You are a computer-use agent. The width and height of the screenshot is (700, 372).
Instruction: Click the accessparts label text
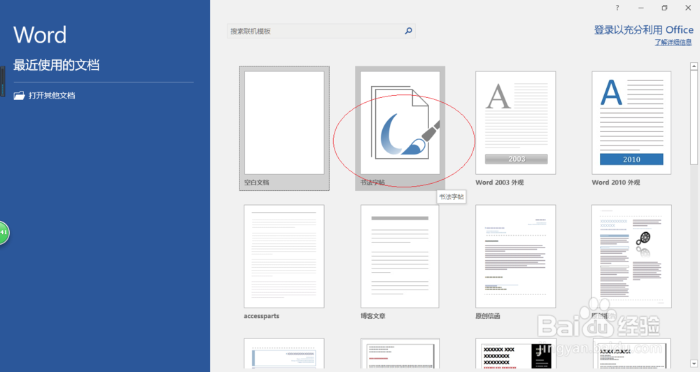(x=262, y=316)
